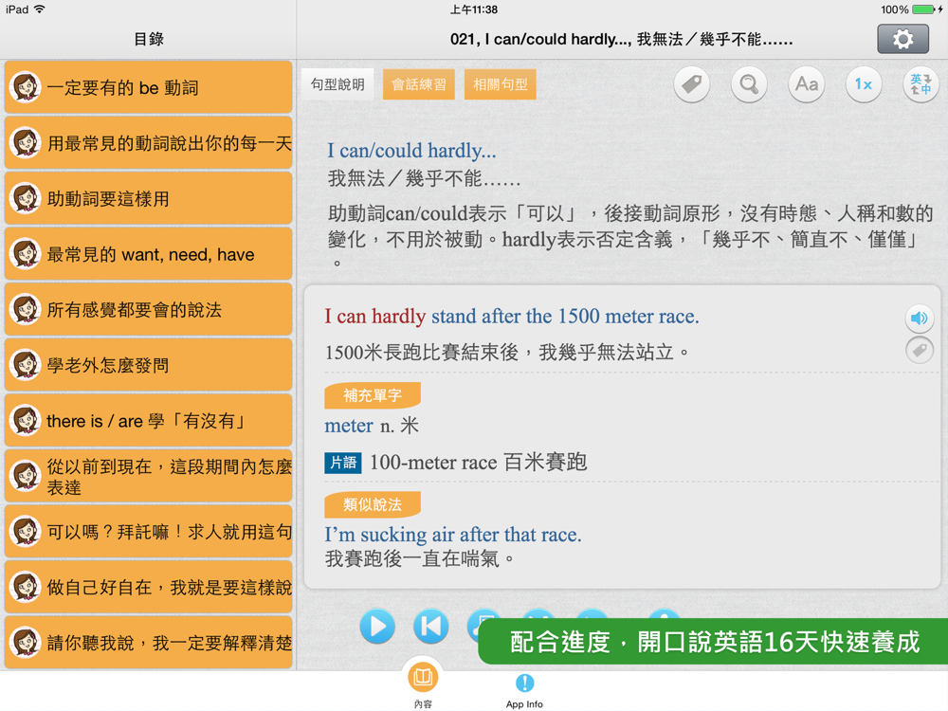The width and height of the screenshot is (948, 711).
Task: Tap the clock 上午11:38 in status bar
Action: click(x=473, y=9)
